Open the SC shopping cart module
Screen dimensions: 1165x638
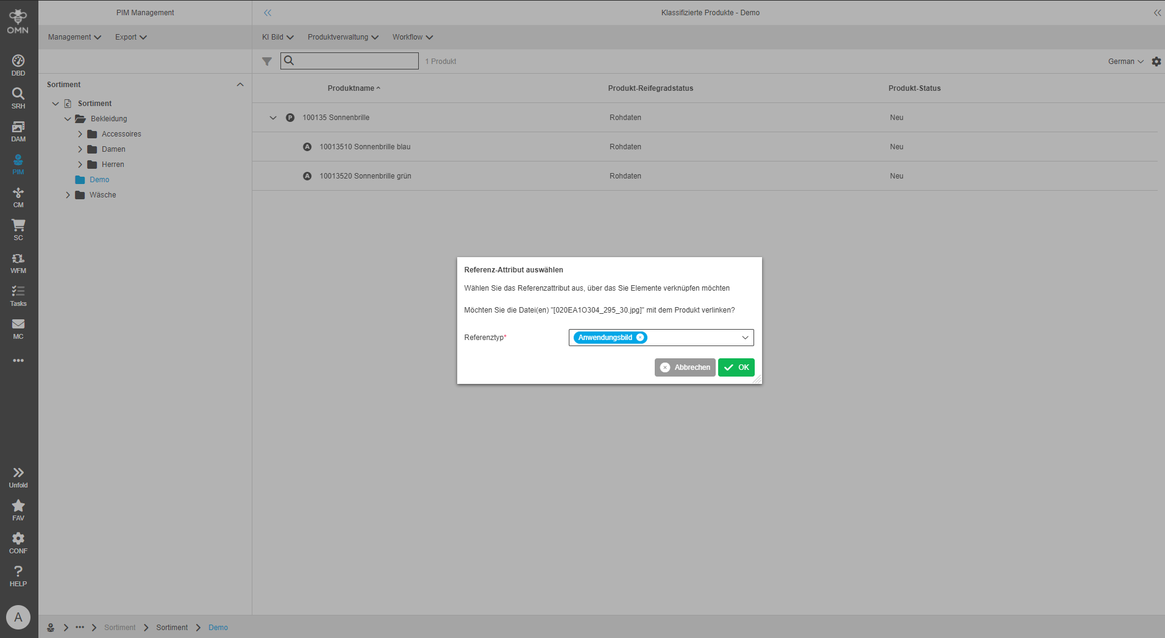(18, 230)
